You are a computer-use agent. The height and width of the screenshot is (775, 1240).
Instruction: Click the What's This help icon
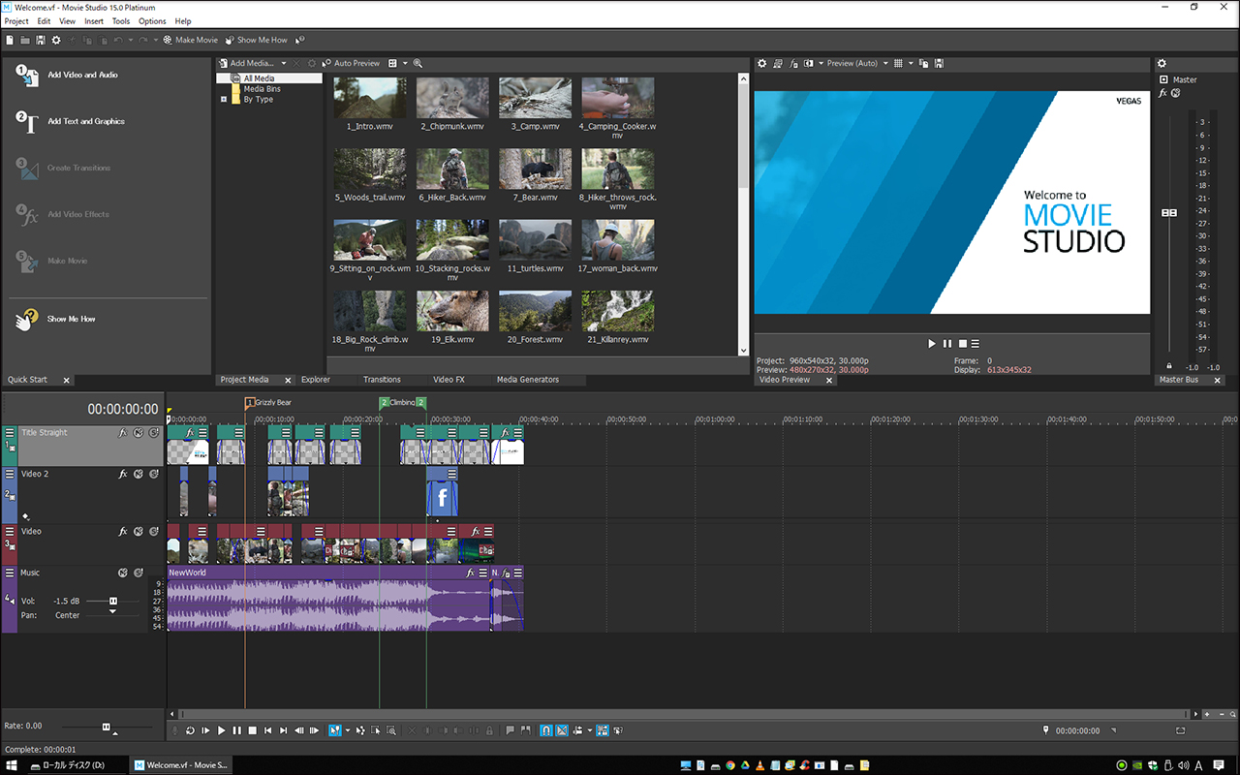(300, 40)
